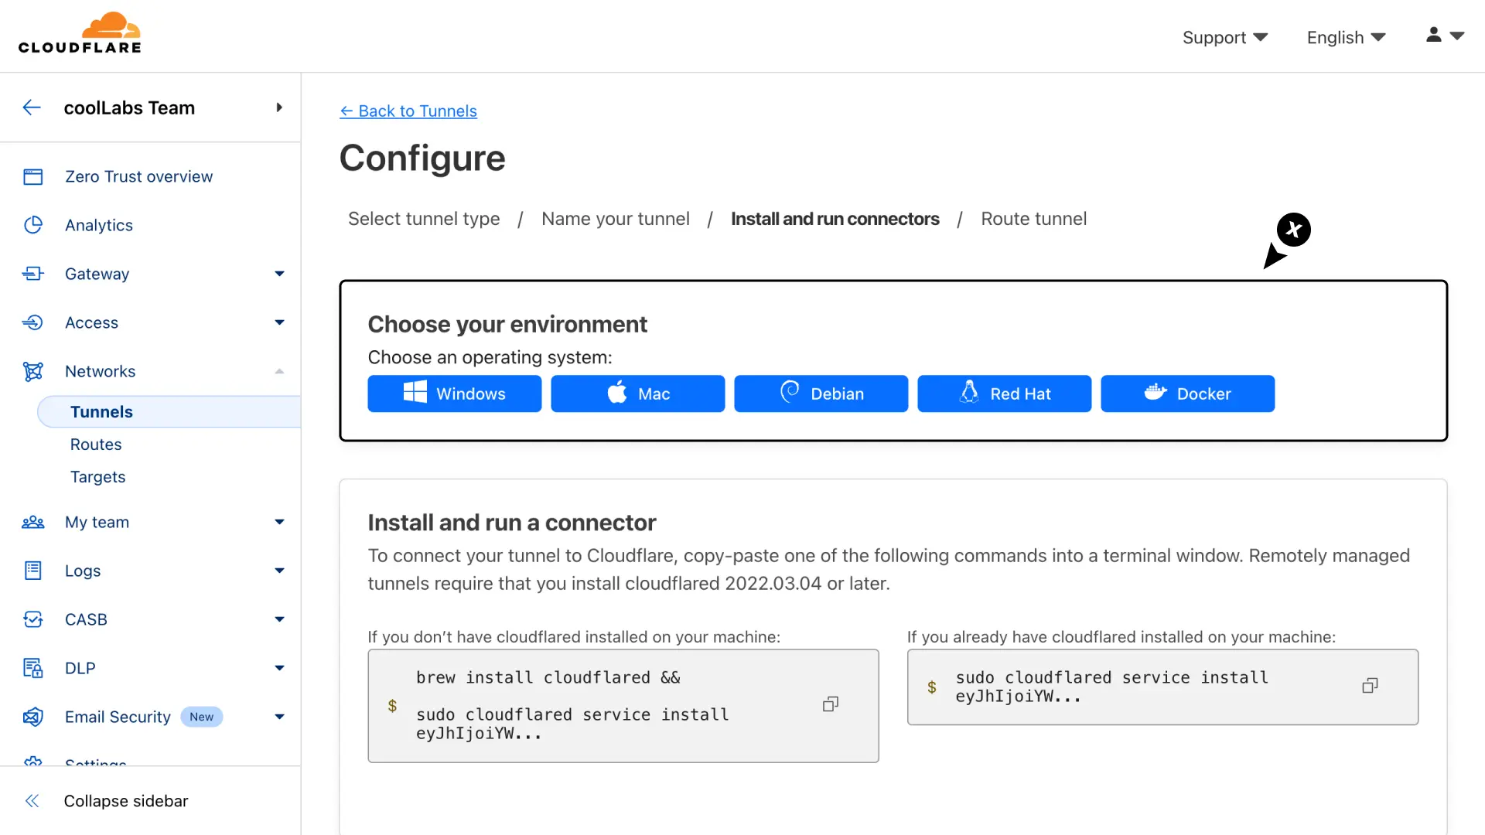Image resolution: width=1485 pixels, height=835 pixels.
Task: Expand the Access sidebar section
Action: click(x=279, y=322)
